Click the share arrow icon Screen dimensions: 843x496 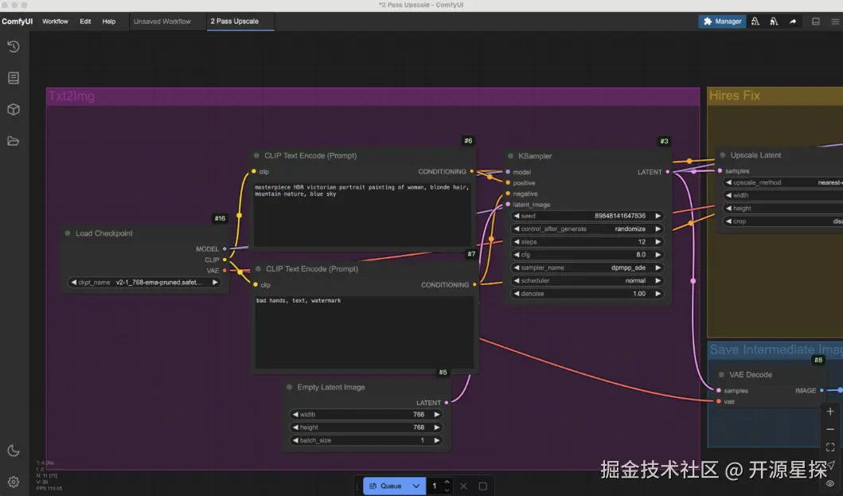point(793,21)
